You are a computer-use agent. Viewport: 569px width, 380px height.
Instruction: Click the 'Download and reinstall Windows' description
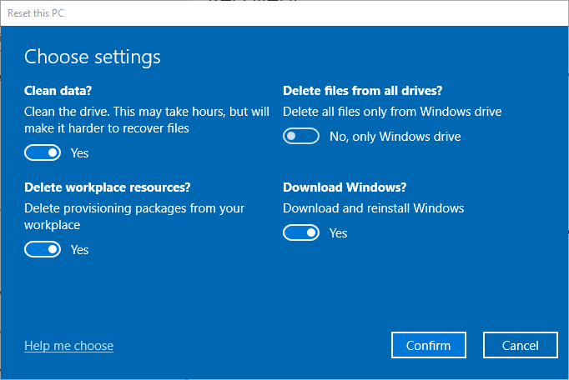373,208
